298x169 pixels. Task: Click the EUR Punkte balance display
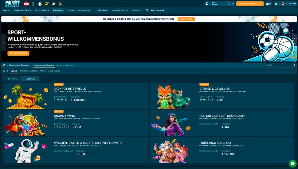[221, 4]
